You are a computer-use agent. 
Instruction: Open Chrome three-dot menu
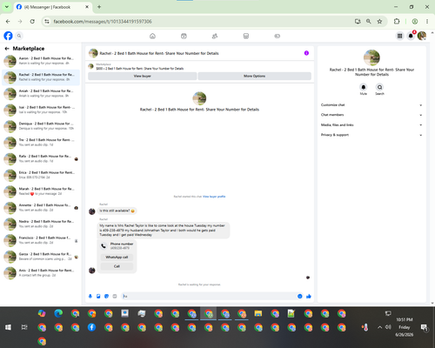[x=427, y=21]
